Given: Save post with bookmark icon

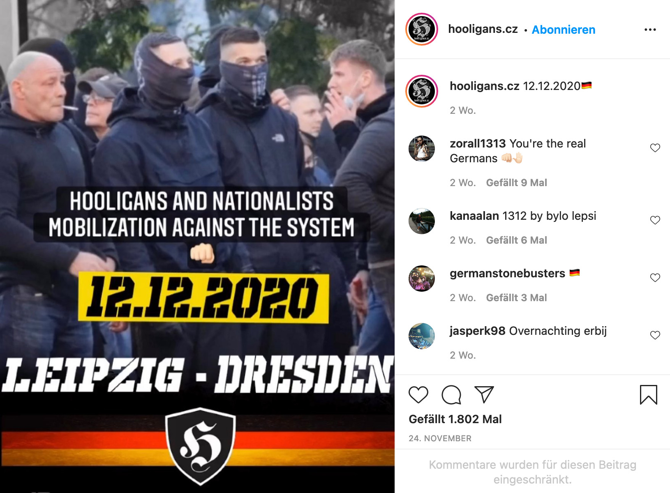Looking at the screenshot, I should 649,395.
